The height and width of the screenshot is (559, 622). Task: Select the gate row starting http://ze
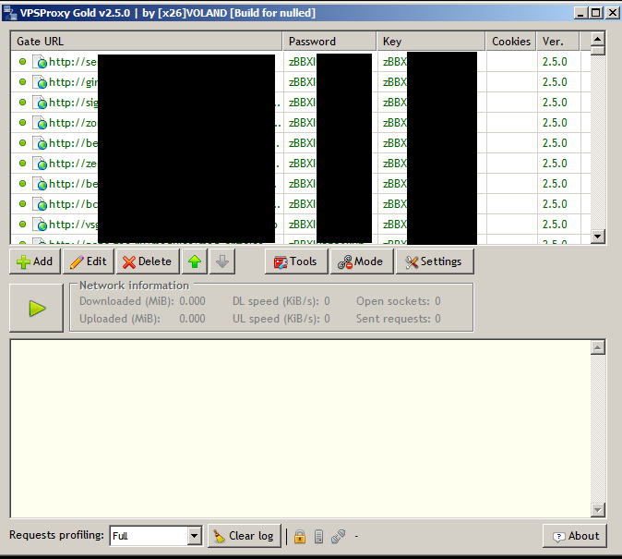pyautogui.click(x=300, y=164)
